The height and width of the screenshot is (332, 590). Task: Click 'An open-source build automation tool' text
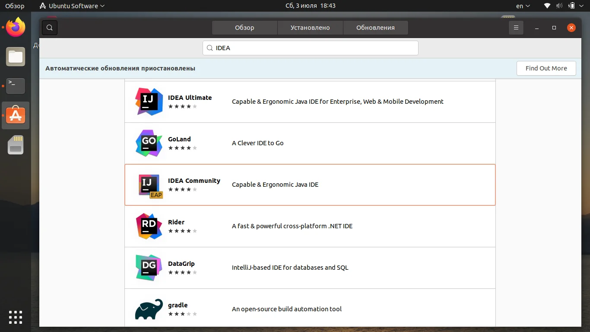click(287, 309)
